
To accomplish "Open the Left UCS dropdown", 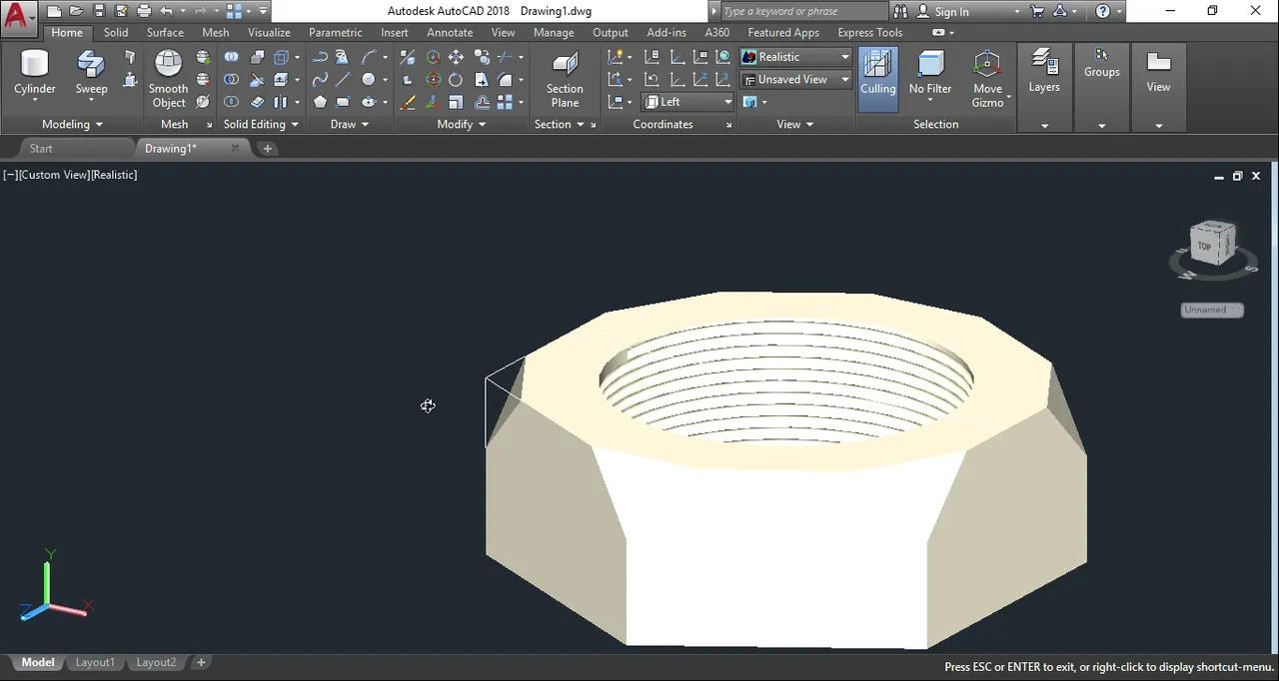I will coord(687,102).
